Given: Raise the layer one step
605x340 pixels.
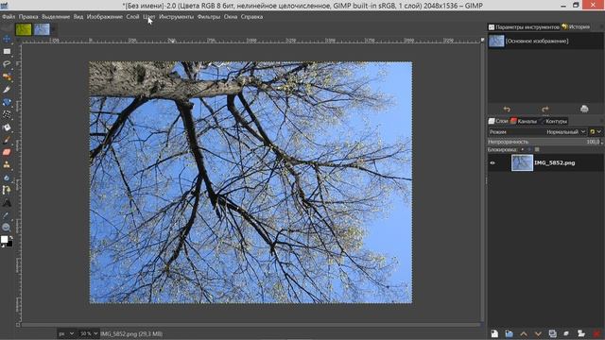Looking at the screenshot, I should coord(524,333).
